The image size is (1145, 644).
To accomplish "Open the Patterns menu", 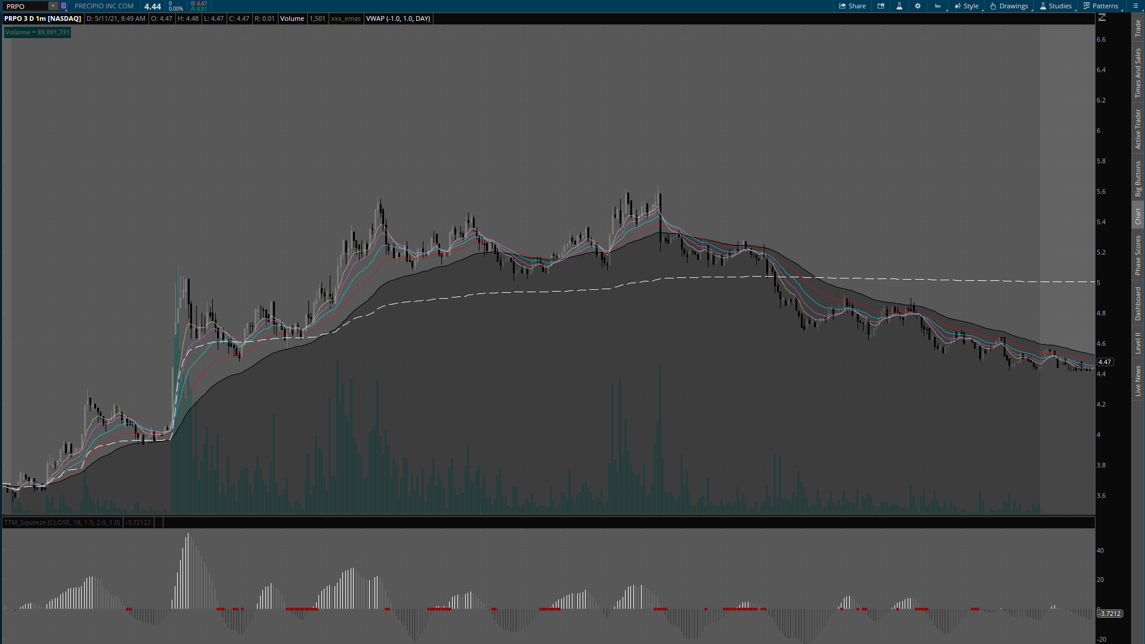I will [x=1101, y=6].
